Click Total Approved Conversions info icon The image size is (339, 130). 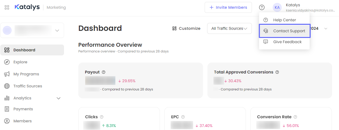[x=277, y=72]
